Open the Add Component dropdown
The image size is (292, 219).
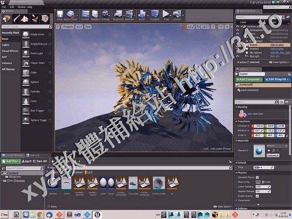pos(249,79)
